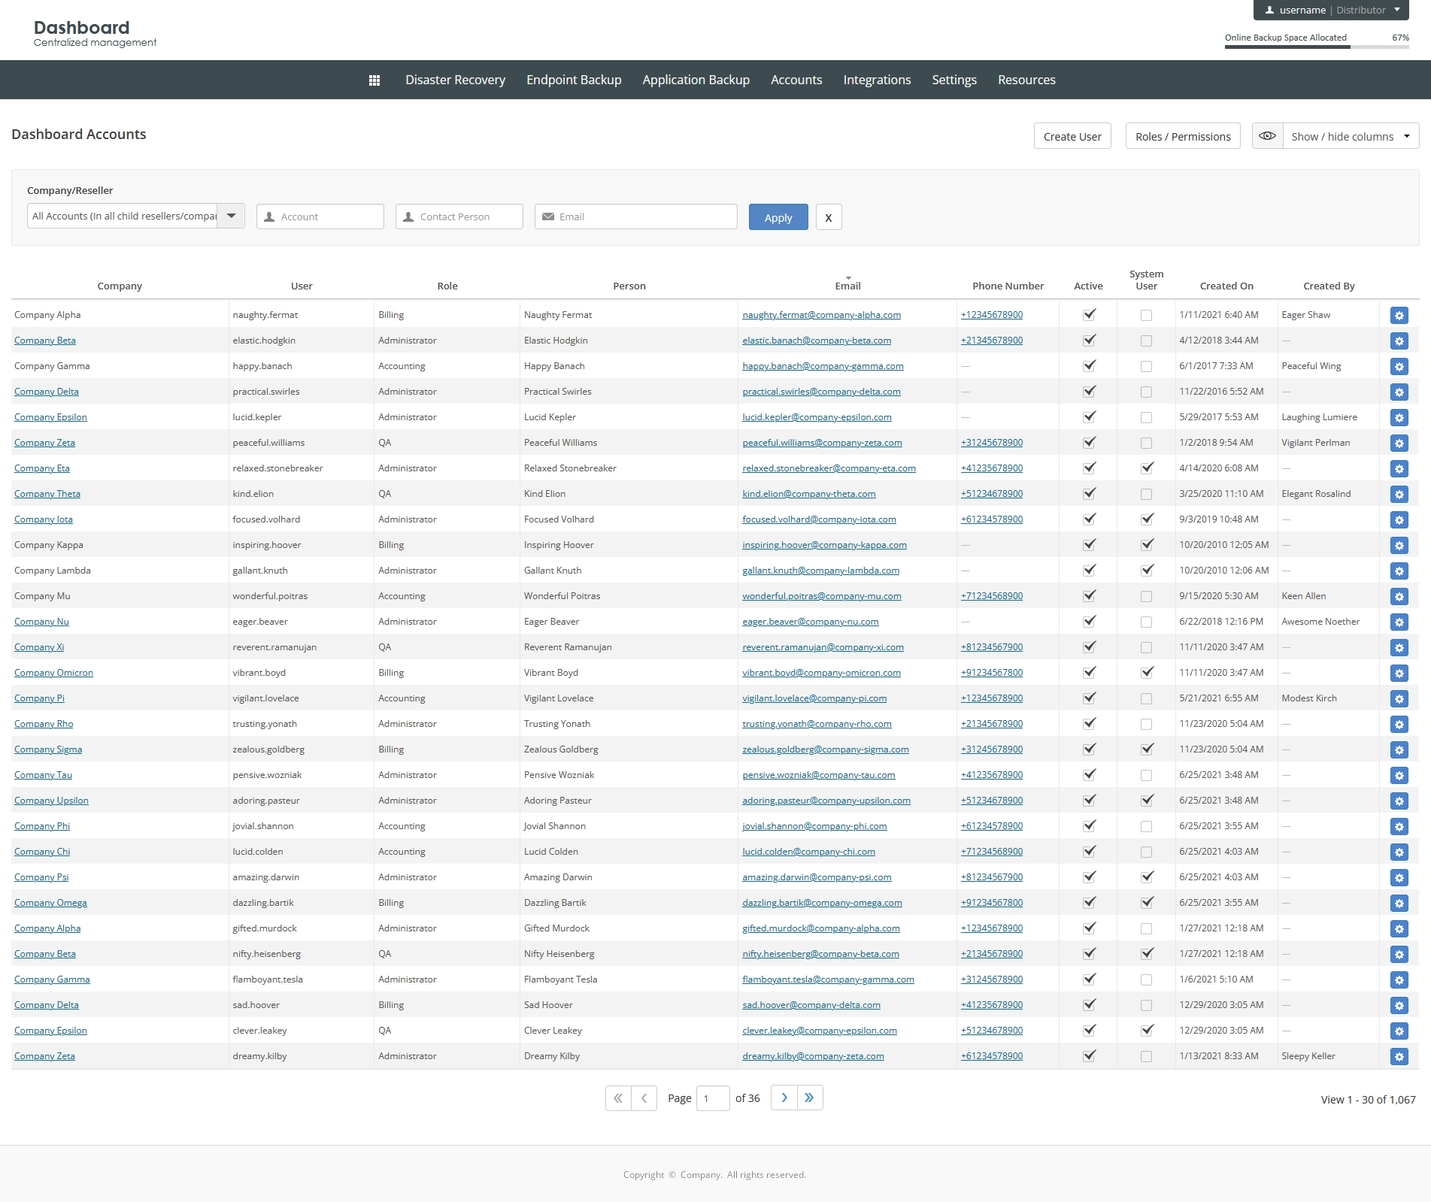Toggle System User checkbox for kind.elion
The image size is (1431, 1202).
[1146, 495]
